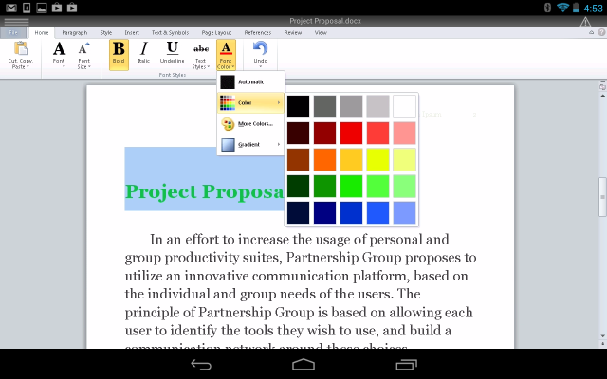Switch to the Insert tab
Image resolution: width=607 pixels, height=379 pixels.
(132, 33)
